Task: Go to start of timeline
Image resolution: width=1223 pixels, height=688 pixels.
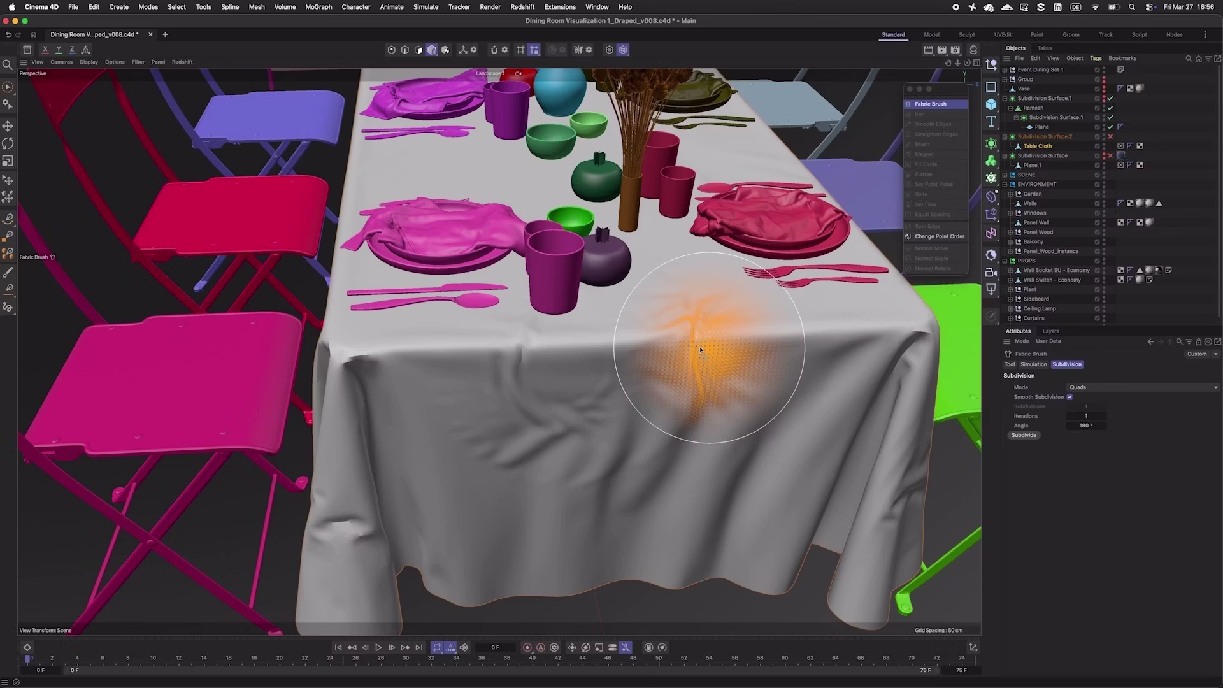Action: tap(338, 647)
